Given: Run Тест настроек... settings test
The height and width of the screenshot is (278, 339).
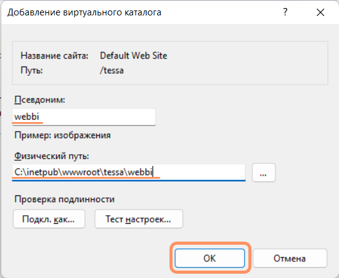Looking at the screenshot, I should pyautogui.click(x=139, y=219).
